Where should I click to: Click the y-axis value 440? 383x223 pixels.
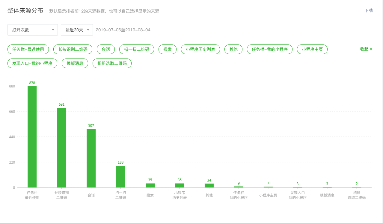click(x=12, y=137)
